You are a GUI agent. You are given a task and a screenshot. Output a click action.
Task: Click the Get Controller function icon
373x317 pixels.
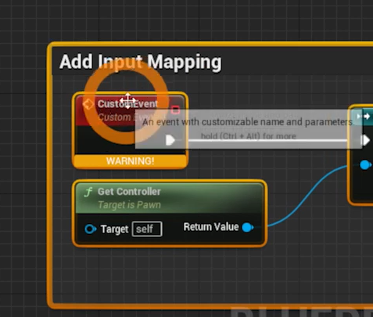pos(88,192)
